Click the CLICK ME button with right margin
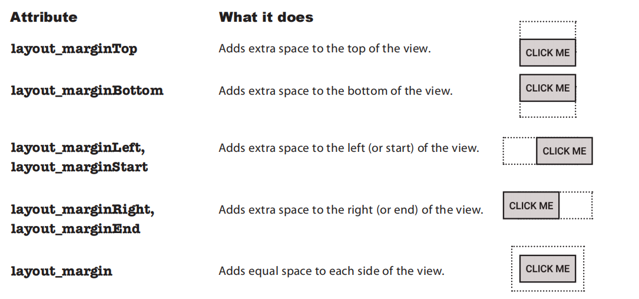 tap(531, 206)
